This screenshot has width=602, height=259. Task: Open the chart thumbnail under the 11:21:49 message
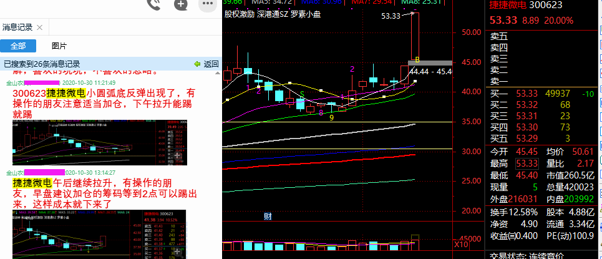coord(100,142)
